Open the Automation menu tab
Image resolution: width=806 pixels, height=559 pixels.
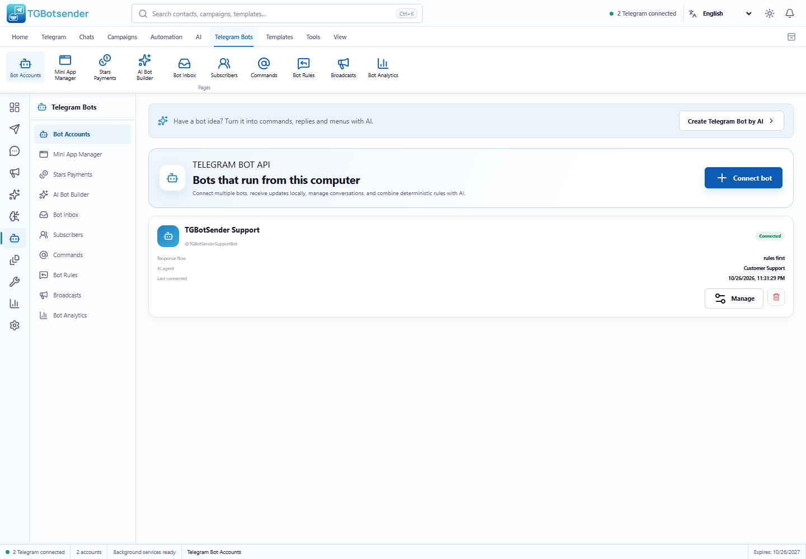click(x=166, y=37)
